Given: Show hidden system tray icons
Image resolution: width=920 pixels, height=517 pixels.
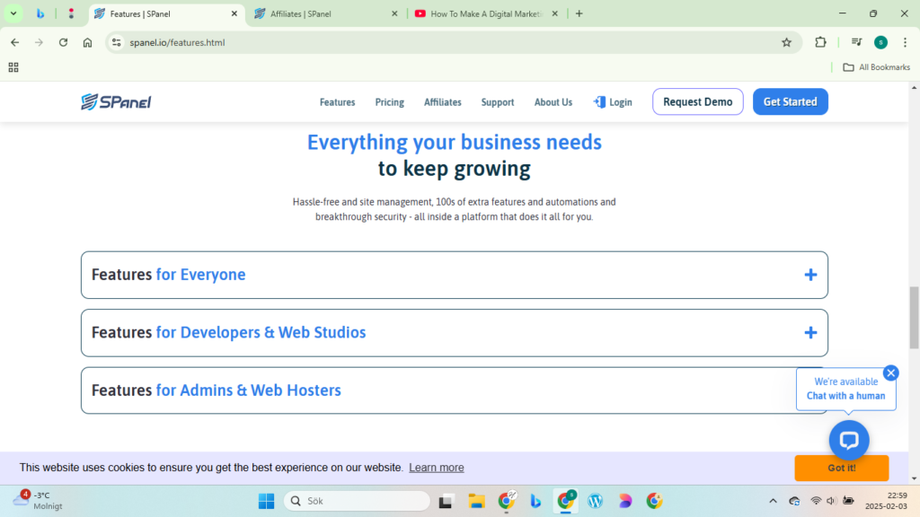Looking at the screenshot, I should (773, 501).
